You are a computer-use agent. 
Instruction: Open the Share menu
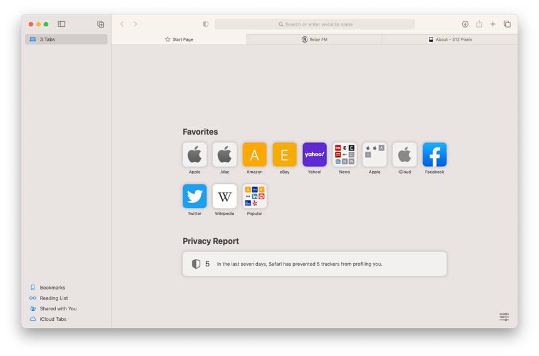(x=479, y=24)
